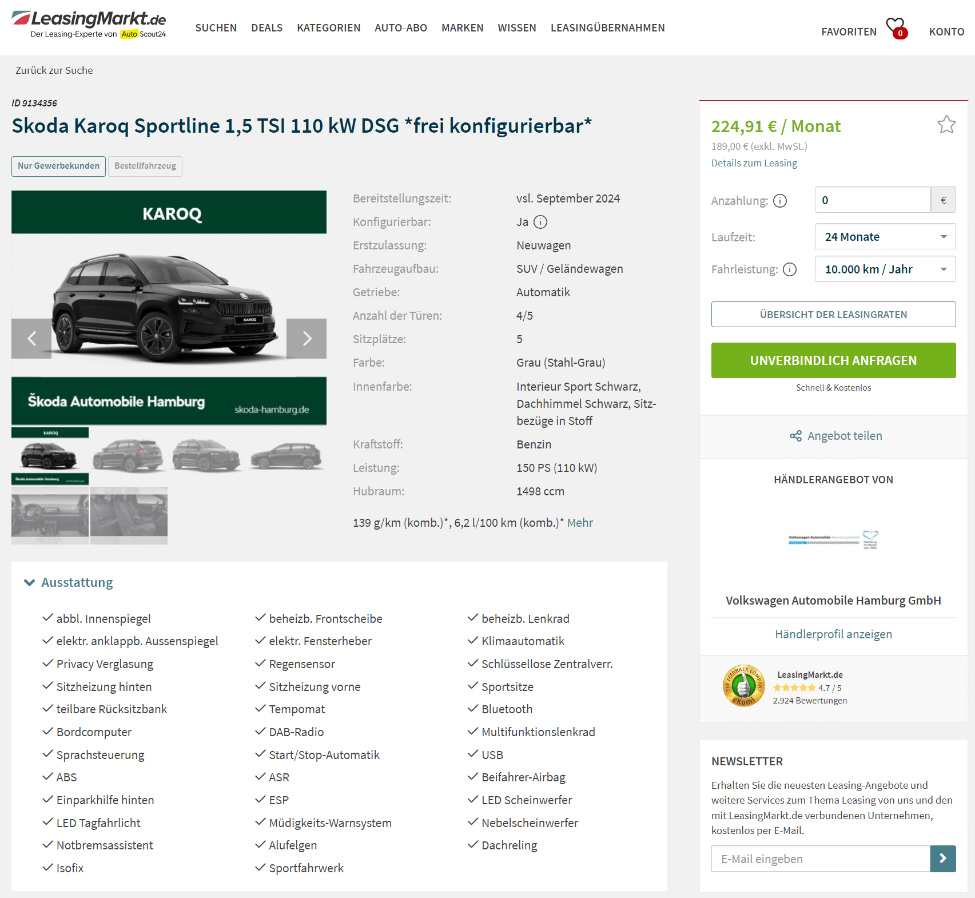Image resolution: width=975 pixels, height=898 pixels.
Task: Click the Mehr emissions link
Action: pos(580,523)
